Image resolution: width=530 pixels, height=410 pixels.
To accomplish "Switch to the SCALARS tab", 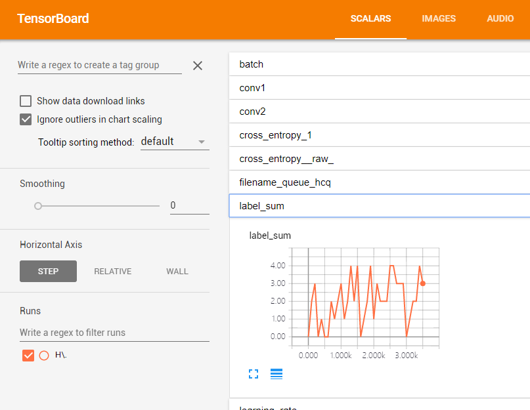I will (x=370, y=18).
